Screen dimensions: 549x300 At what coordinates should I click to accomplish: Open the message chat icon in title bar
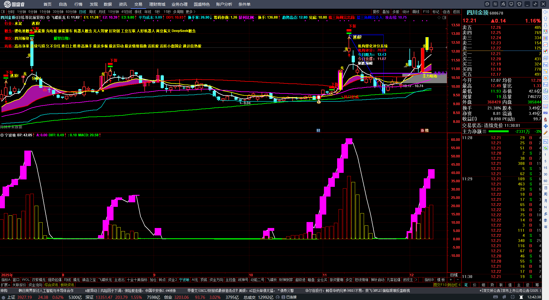[x=487, y=4]
